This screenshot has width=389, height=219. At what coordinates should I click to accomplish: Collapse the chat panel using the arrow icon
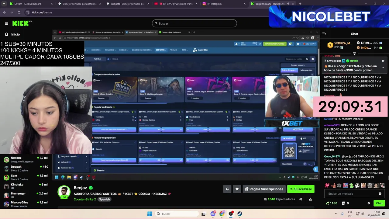[x=324, y=34]
